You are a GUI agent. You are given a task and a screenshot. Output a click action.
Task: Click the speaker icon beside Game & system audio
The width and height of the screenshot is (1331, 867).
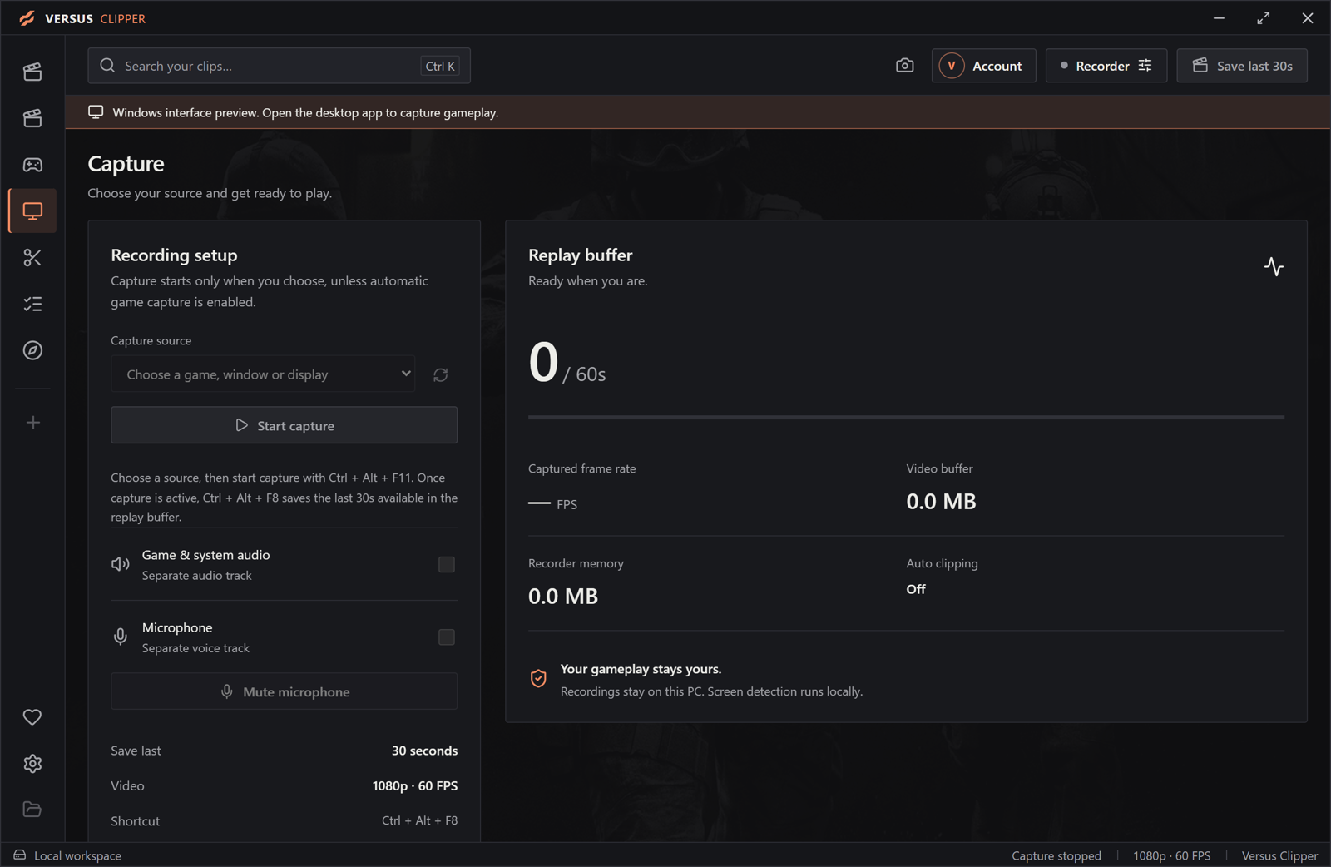coord(121,564)
